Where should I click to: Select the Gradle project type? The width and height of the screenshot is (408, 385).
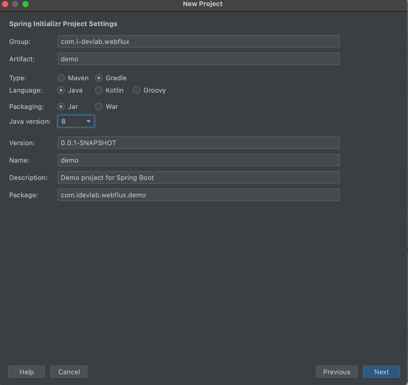(x=99, y=78)
